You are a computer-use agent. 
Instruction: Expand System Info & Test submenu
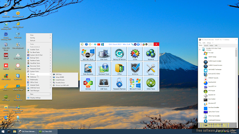point(39,55)
